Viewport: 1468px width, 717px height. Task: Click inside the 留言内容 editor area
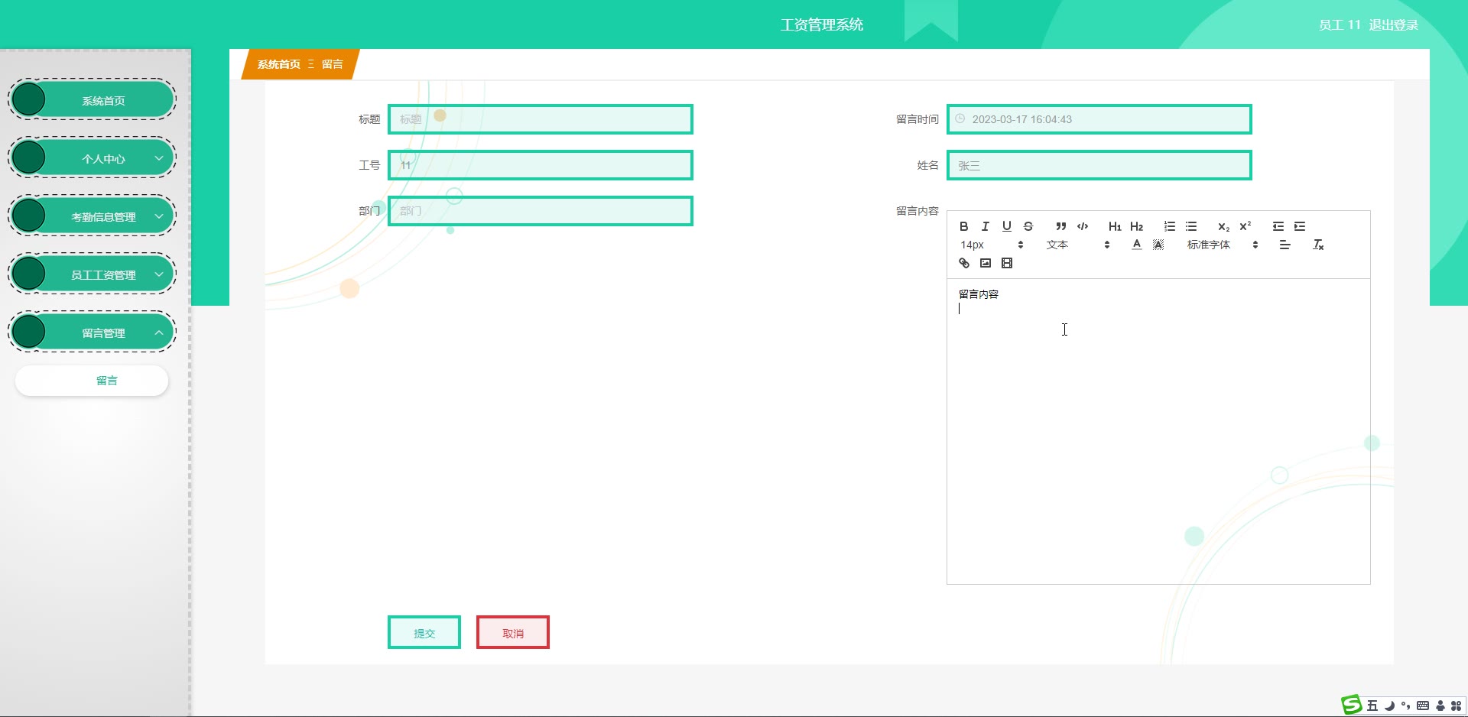pos(1158,431)
